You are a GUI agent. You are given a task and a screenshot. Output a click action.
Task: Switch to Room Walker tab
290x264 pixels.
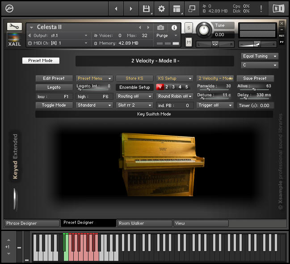tap(145, 223)
